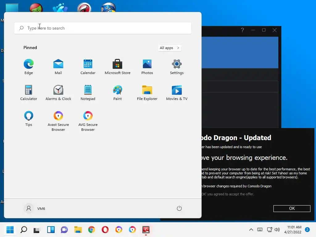Open the VM6 user account menu
This screenshot has width=316, height=237.
[35, 208]
